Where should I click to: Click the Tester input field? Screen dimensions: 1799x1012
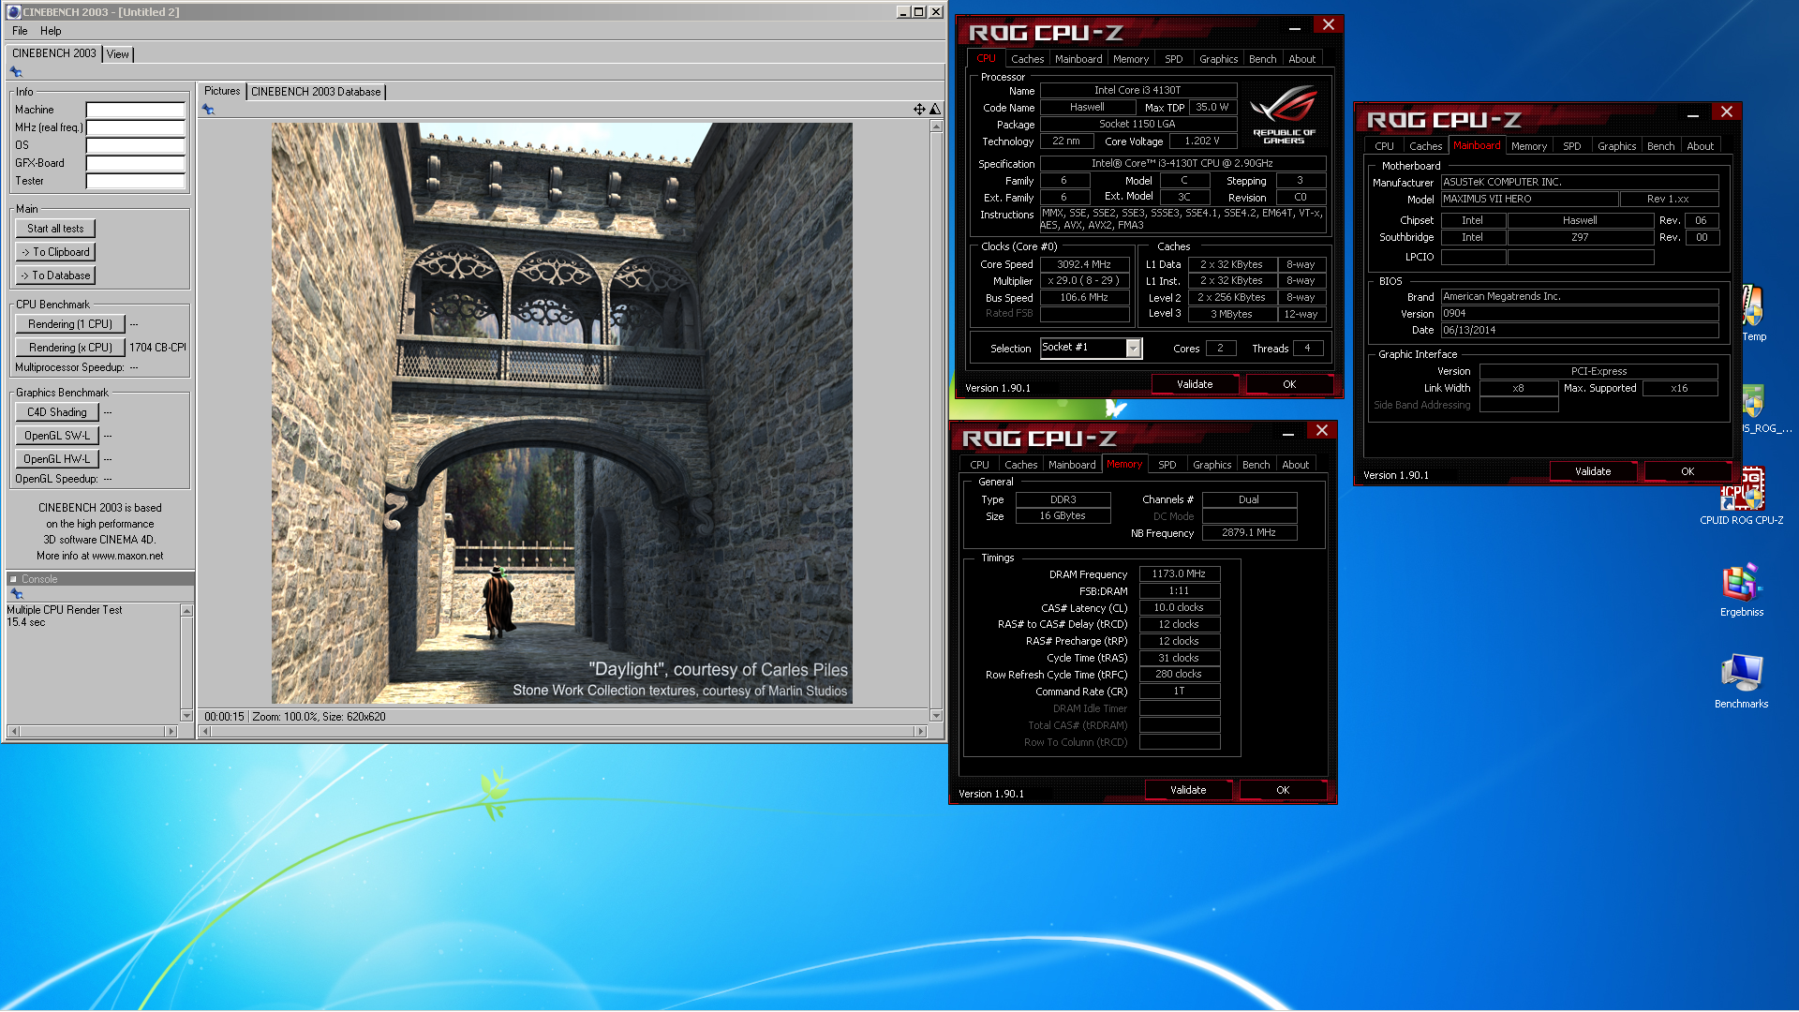pos(136,181)
